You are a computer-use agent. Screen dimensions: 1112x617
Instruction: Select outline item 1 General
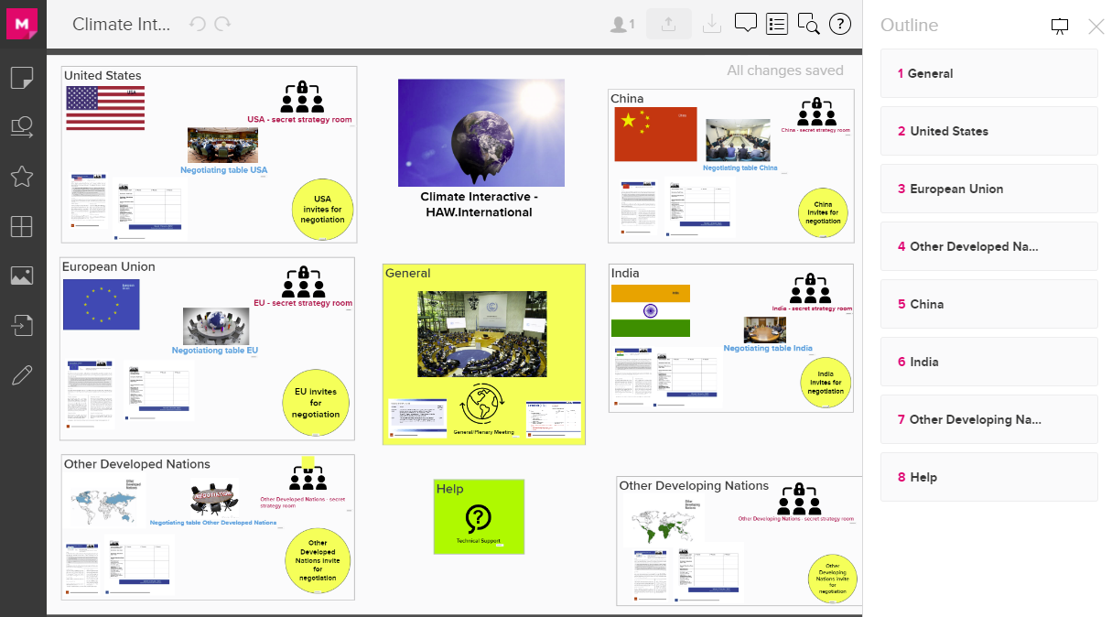pos(988,73)
